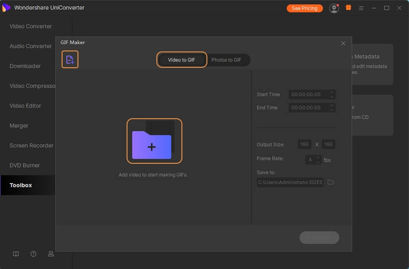The width and height of the screenshot is (409, 269).
Task: Close the GIF Maker dialog
Action: pyautogui.click(x=343, y=43)
